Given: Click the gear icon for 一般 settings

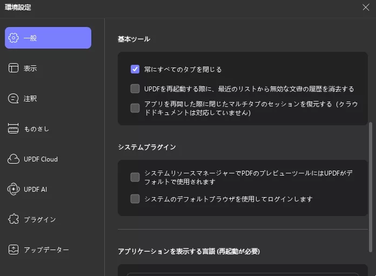Looking at the screenshot, I should tap(14, 38).
